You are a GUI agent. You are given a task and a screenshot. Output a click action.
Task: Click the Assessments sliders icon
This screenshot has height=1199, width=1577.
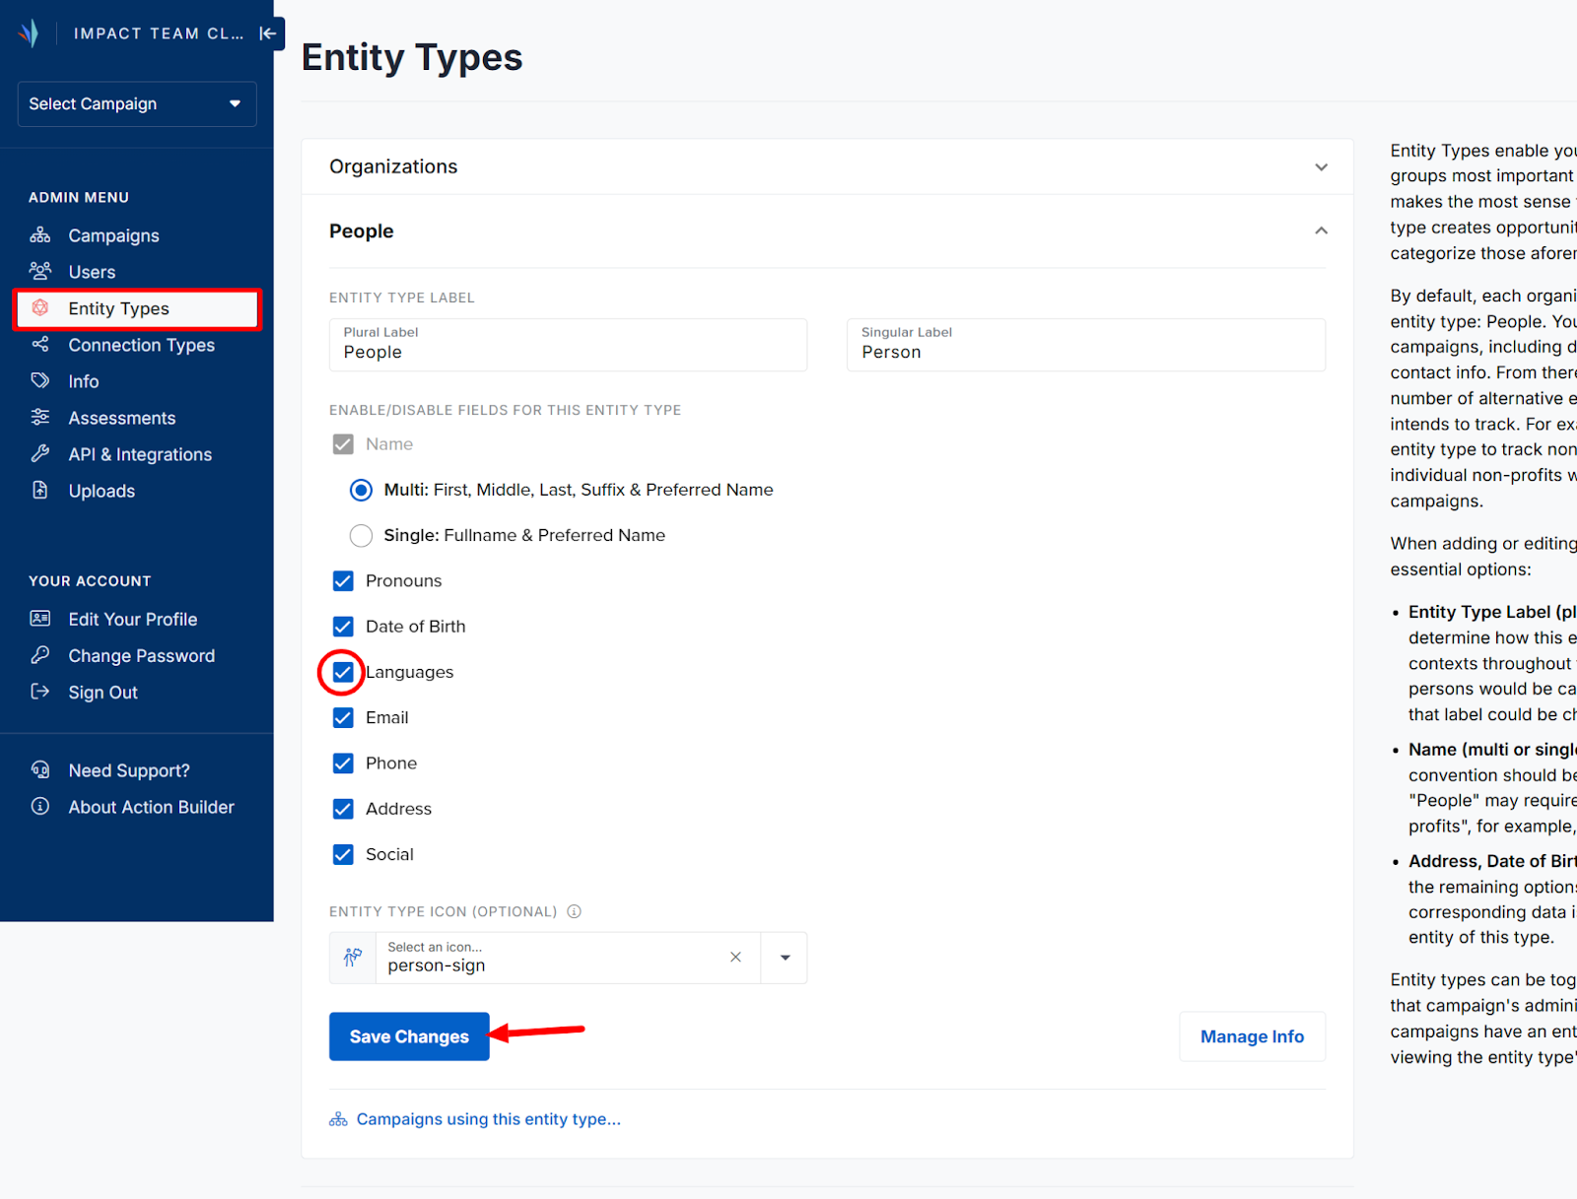pos(40,418)
